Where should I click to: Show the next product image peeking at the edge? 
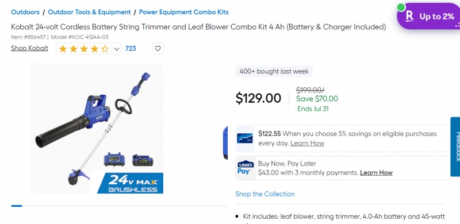(225, 142)
